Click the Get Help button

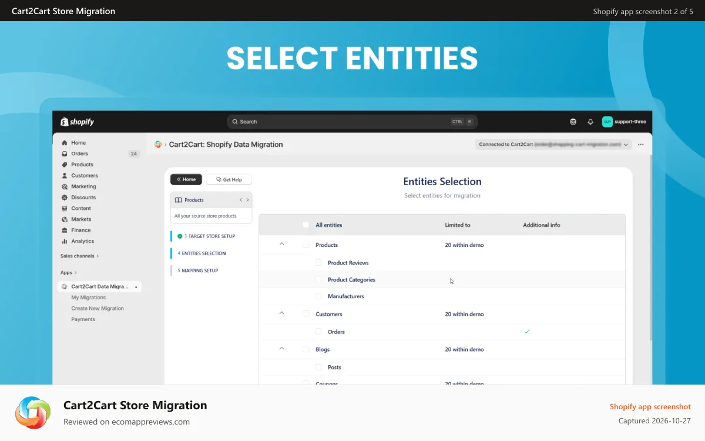(229, 179)
